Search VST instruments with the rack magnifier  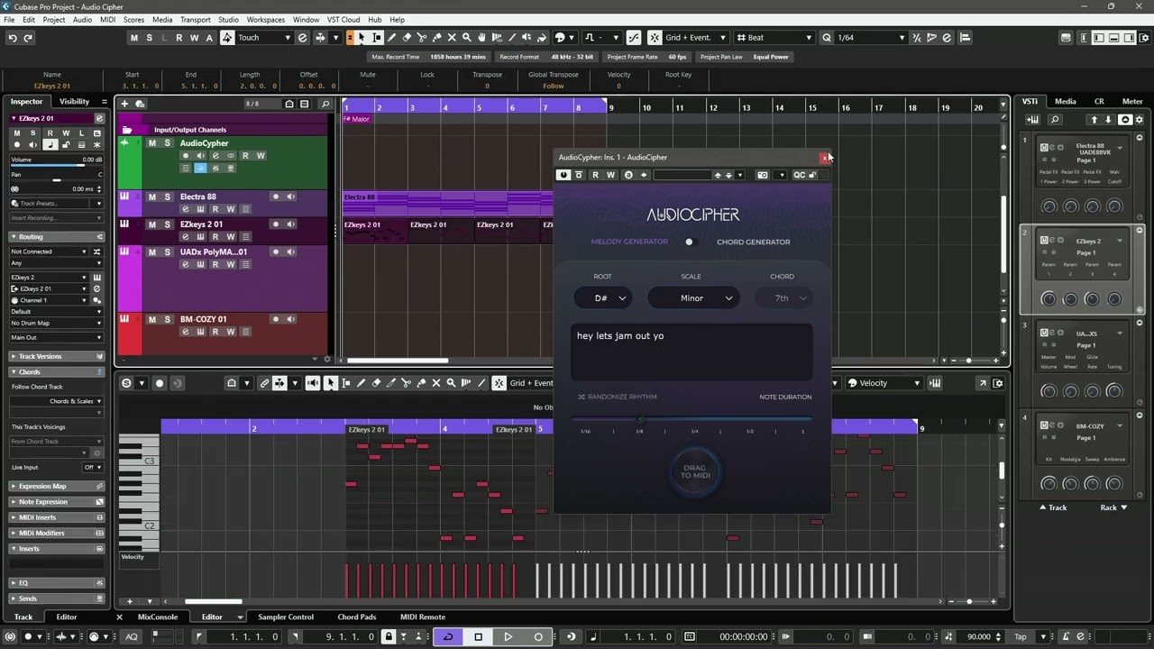(x=1055, y=120)
